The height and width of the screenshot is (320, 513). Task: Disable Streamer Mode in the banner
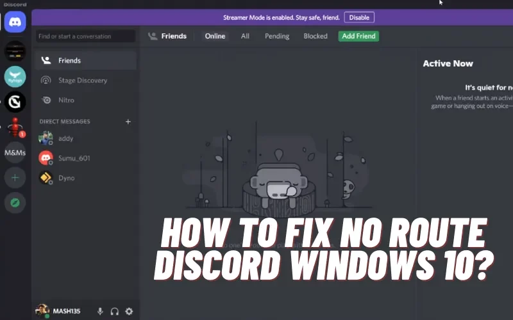tap(359, 18)
